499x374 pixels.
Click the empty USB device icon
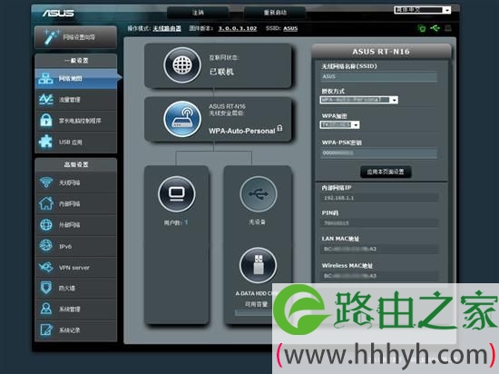[x=258, y=194]
